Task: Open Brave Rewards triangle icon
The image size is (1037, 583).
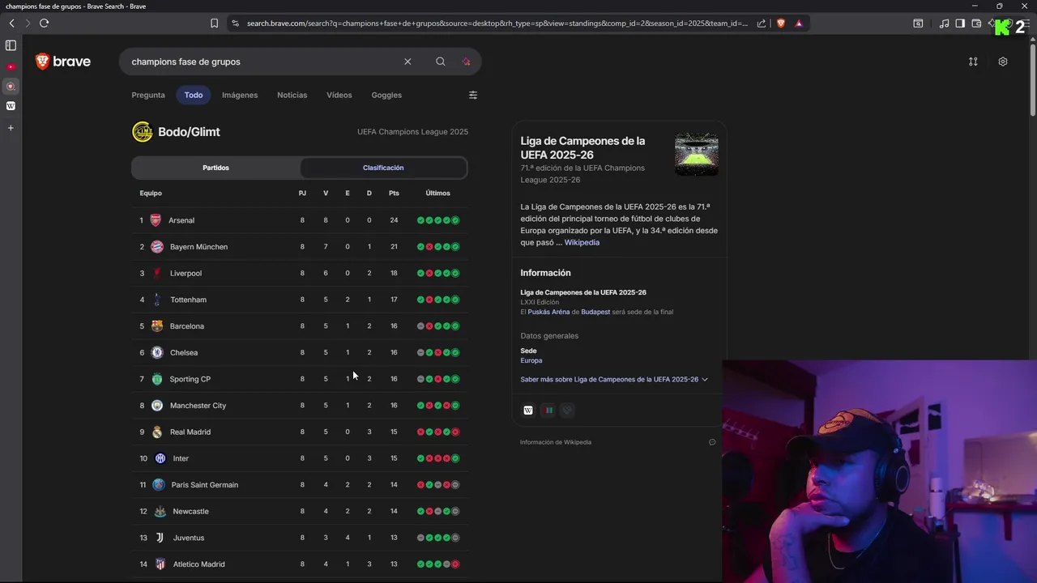Action: [x=799, y=23]
